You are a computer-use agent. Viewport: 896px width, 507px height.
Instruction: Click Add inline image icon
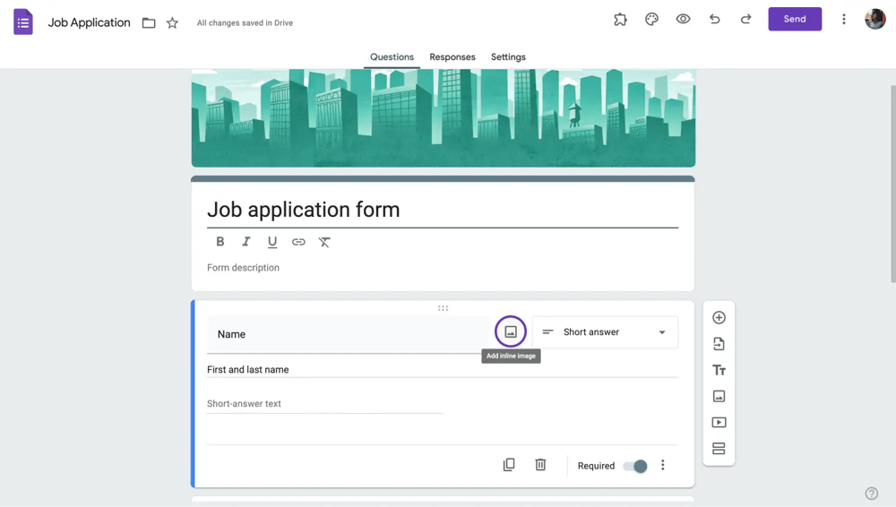pyautogui.click(x=511, y=332)
